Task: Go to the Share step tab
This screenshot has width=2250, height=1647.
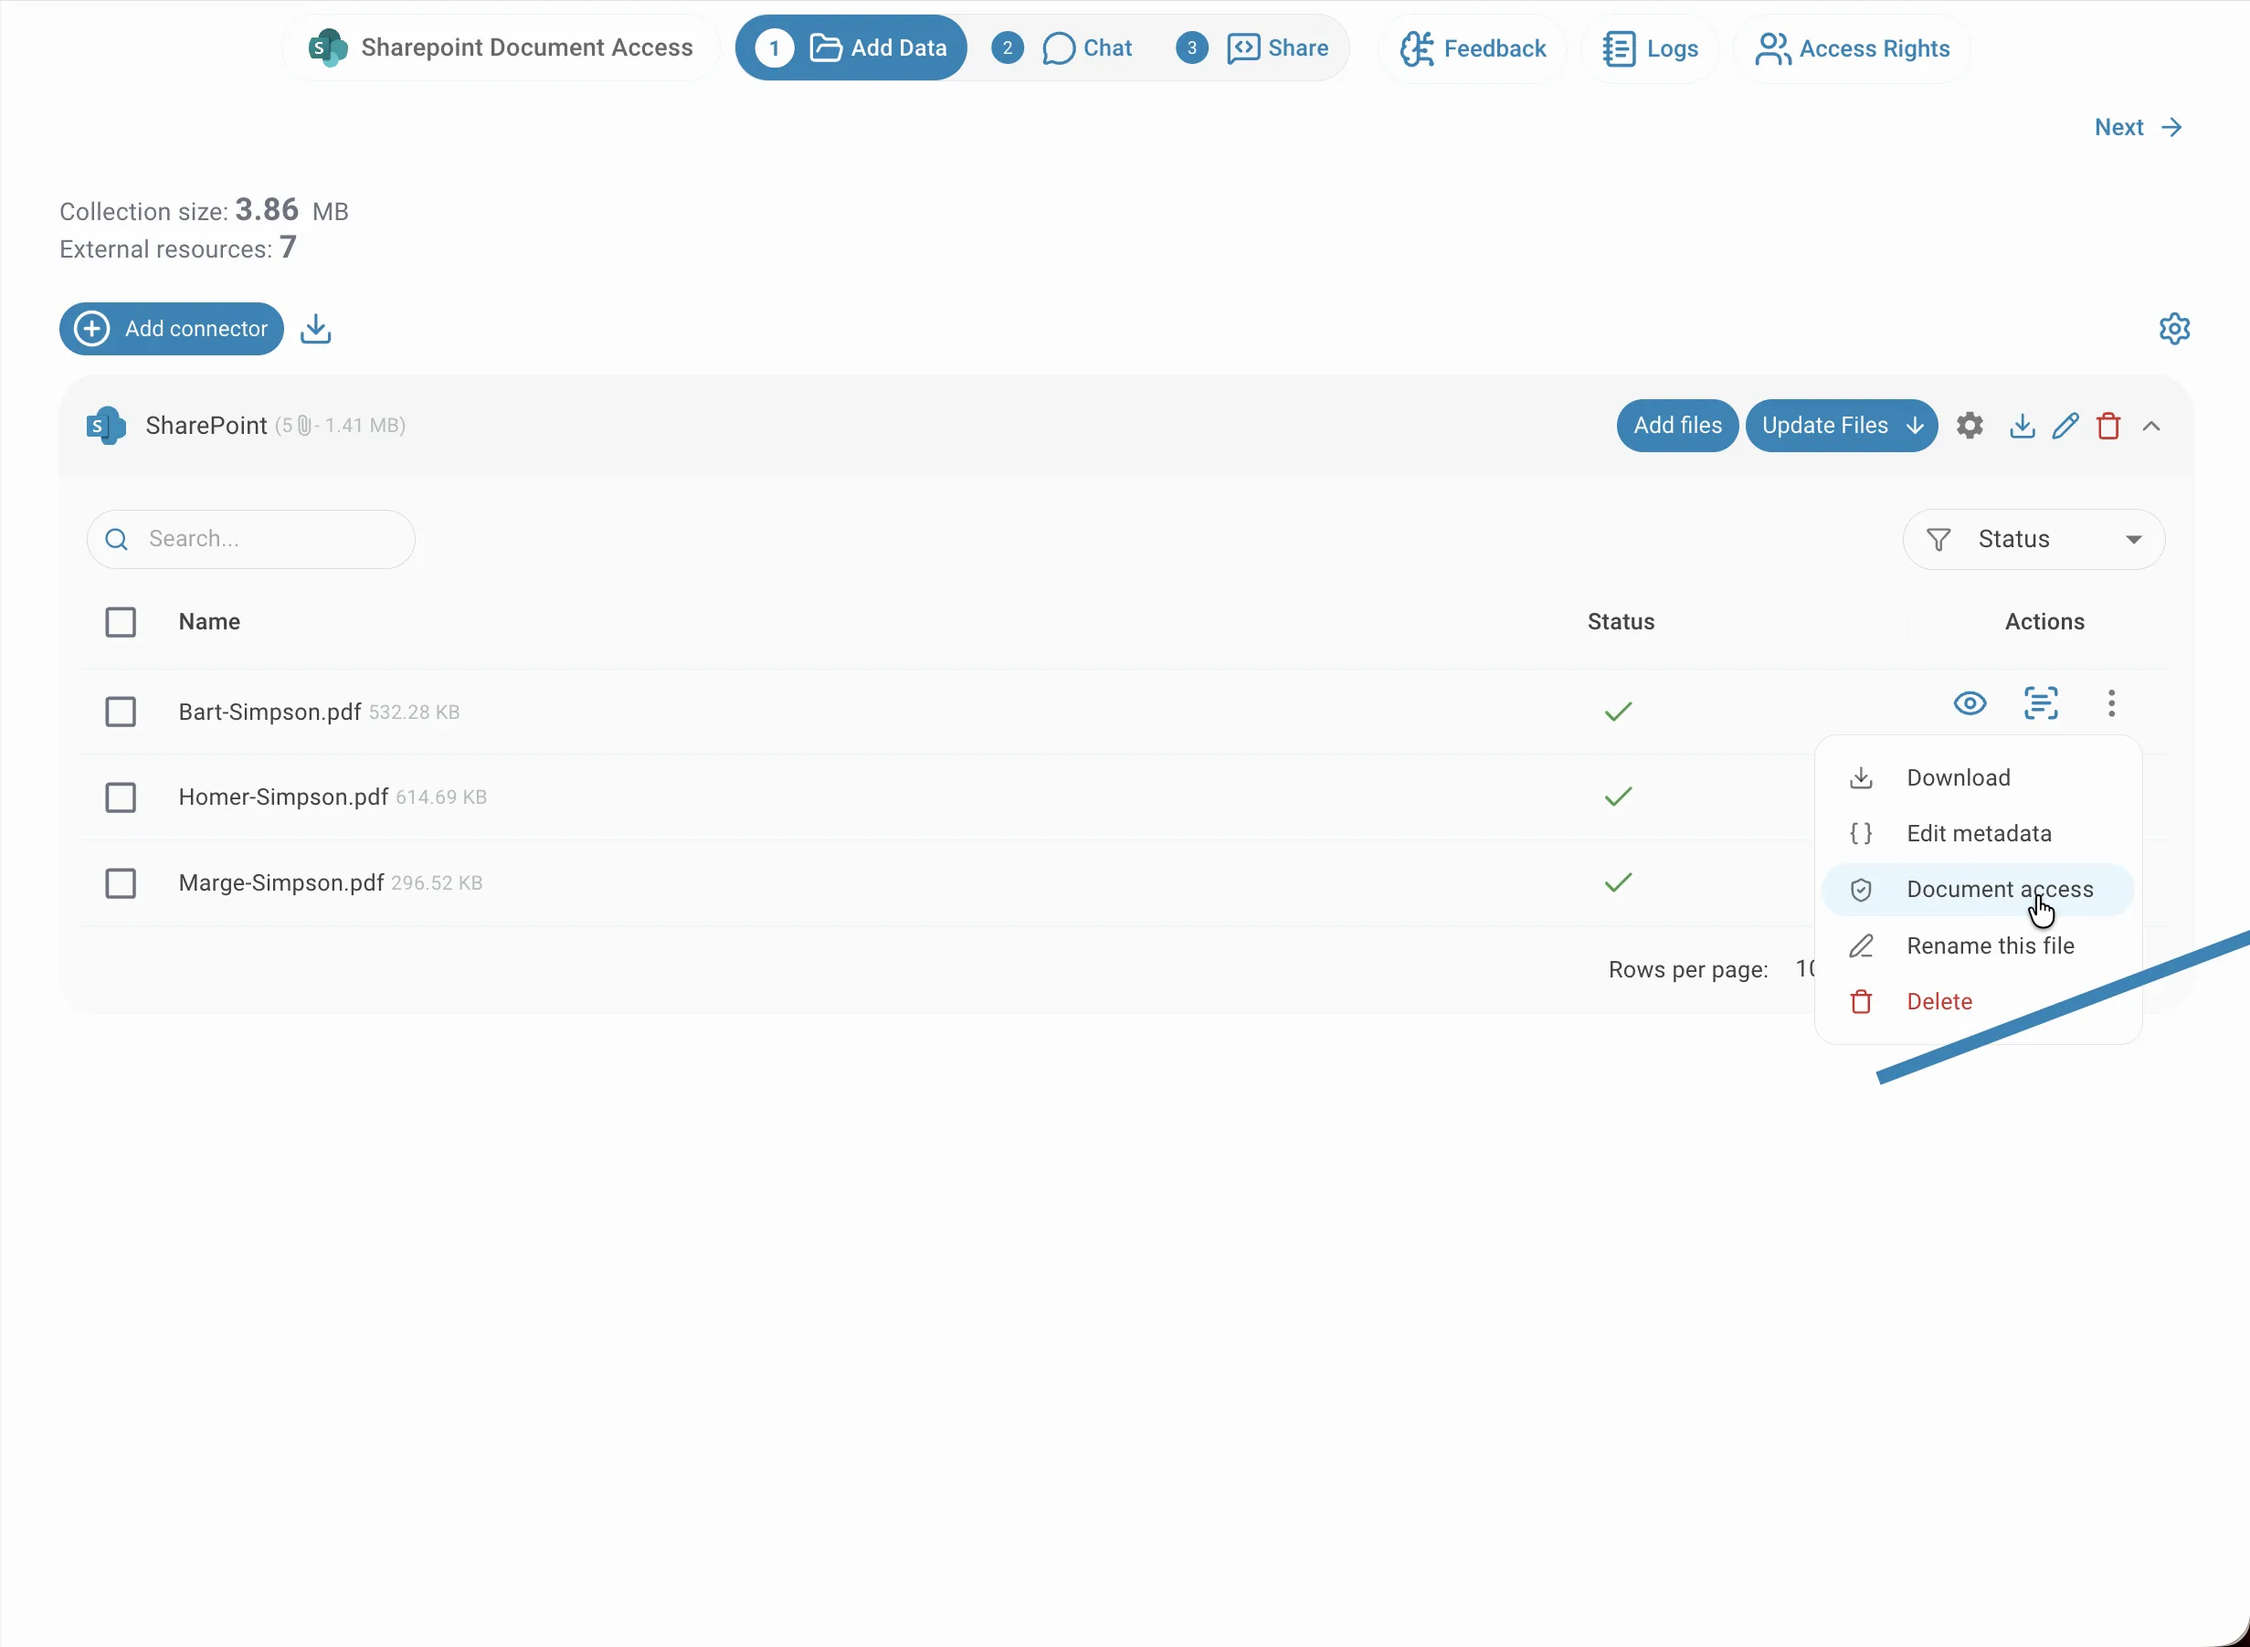Action: (1252, 48)
